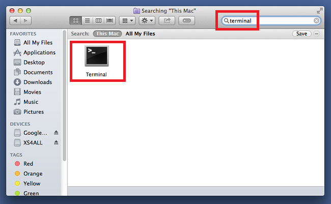
Task: Switch to Cover Flow view
Action: [x=109, y=21]
